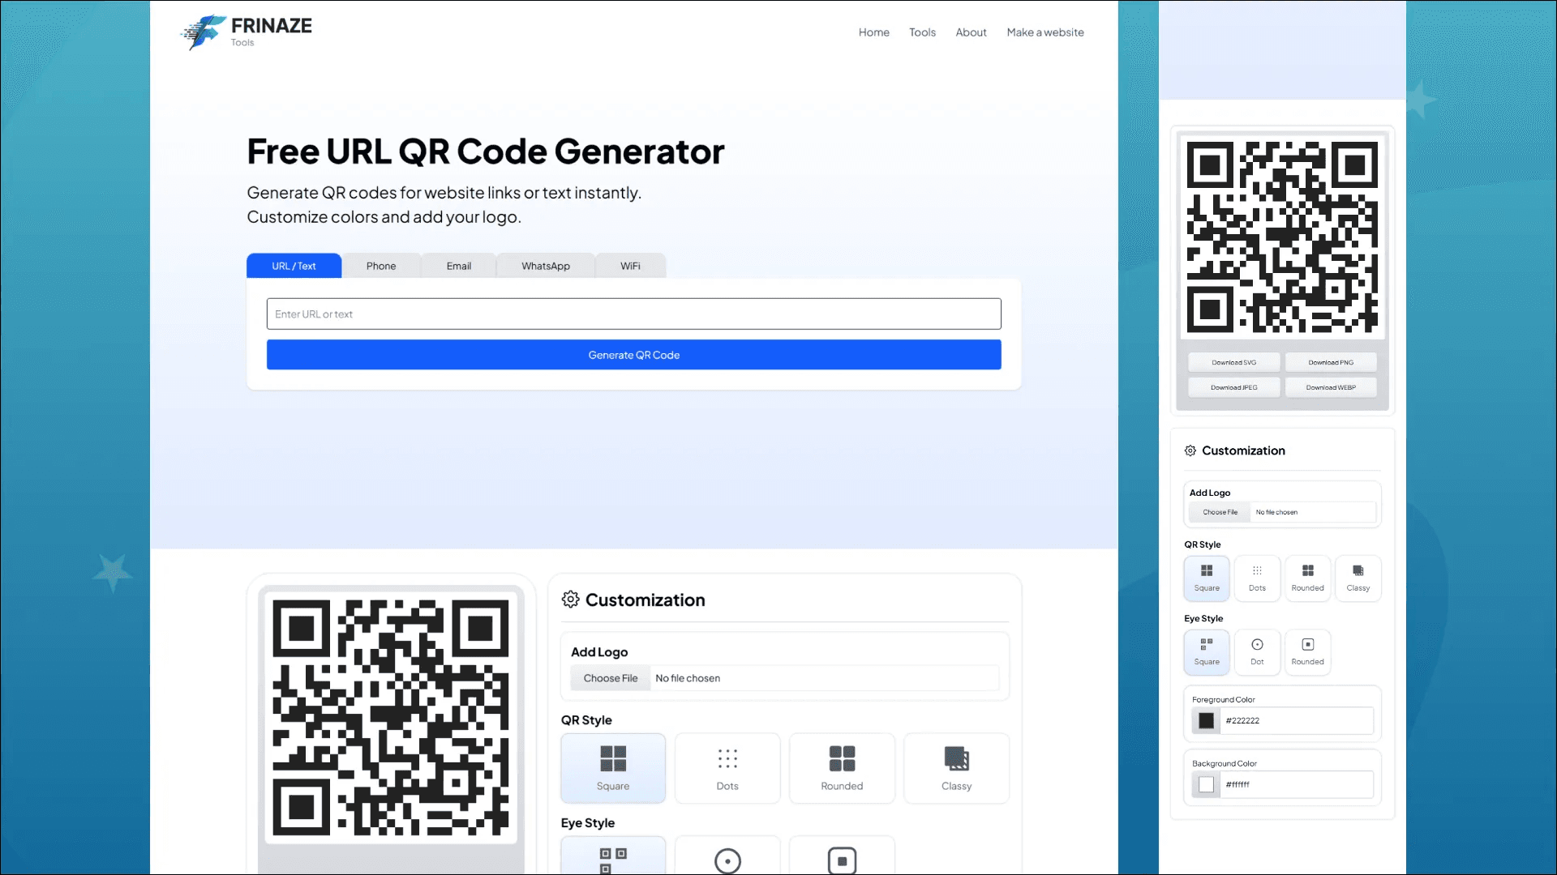The height and width of the screenshot is (875, 1557).
Task: Open the Tools menu item
Action: [x=922, y=32]
